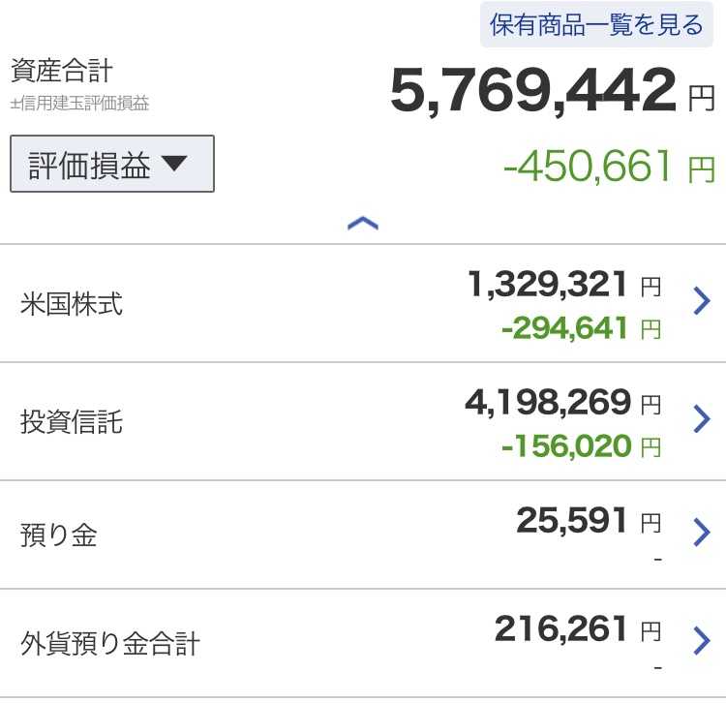
Task: Tap the 米国株式 loss -294,641 円
Action: tap(582, 328)
